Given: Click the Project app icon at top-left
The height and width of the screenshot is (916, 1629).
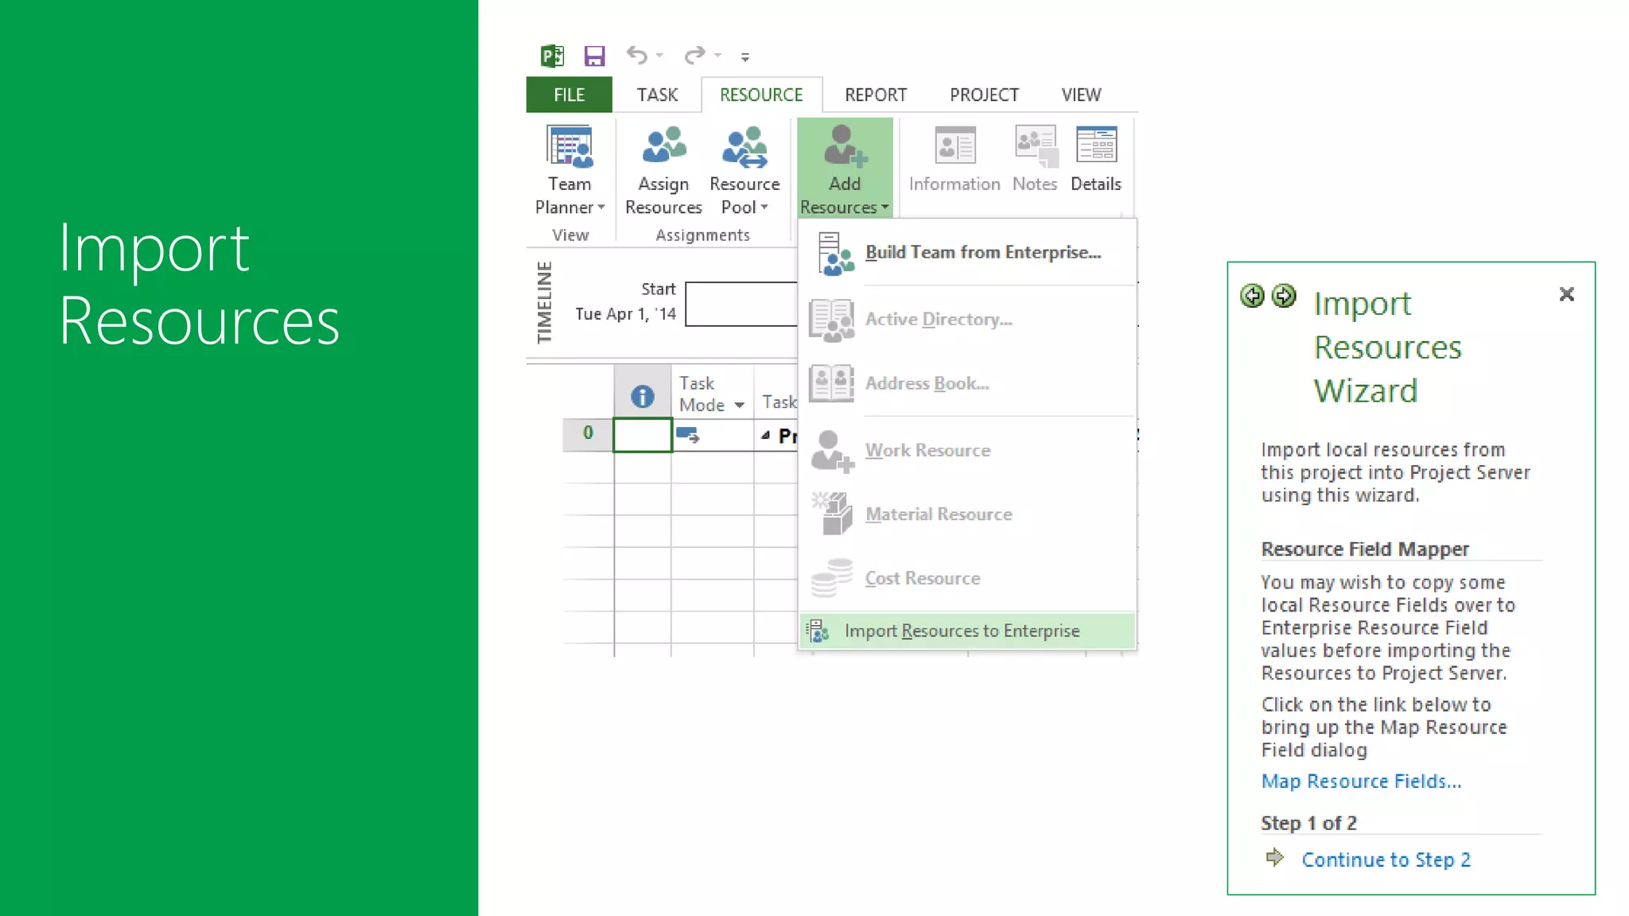Looking at the screenshot, I should tap(552, 56).
